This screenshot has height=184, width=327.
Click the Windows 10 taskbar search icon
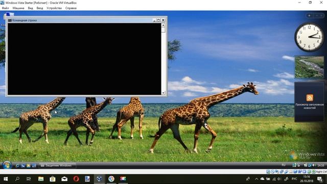tap(17, 179)
